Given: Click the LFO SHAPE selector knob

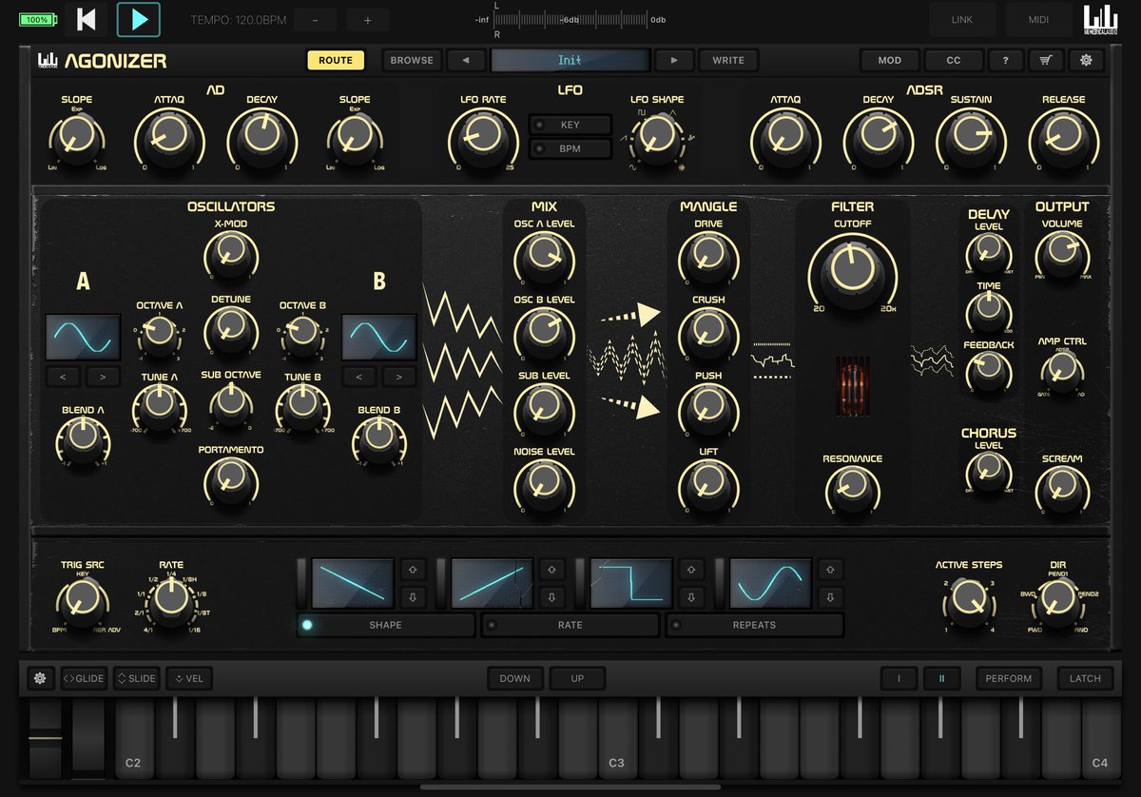Looking at the screenshot, I should coord(655,137).
